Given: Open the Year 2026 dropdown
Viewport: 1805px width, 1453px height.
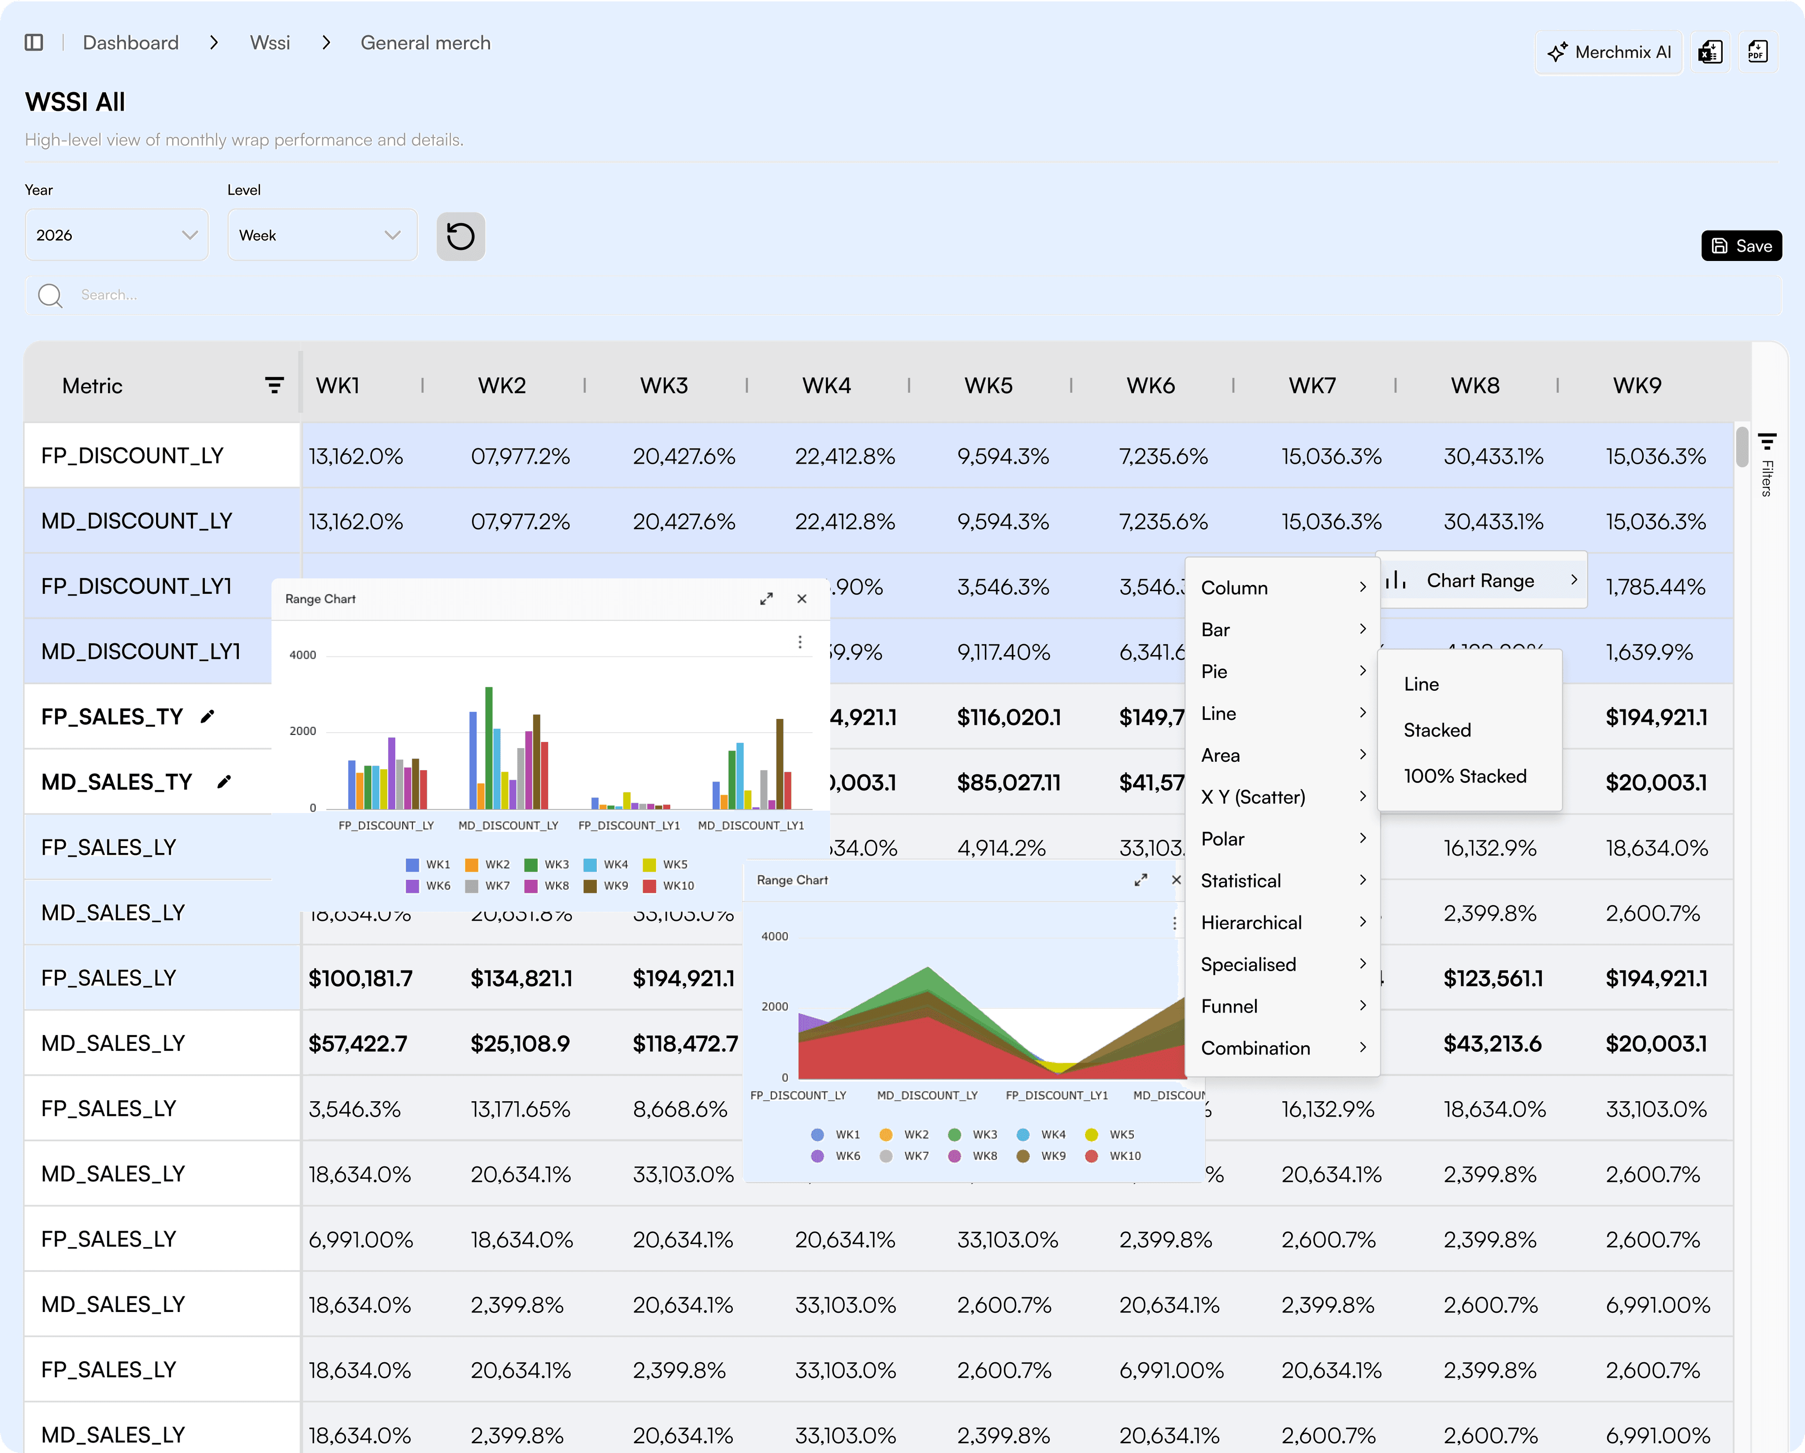Looking at the screenshot, I should tap(117, 235).
